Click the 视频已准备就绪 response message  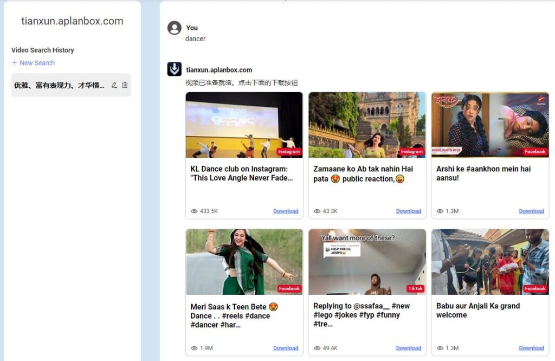tap(241, 83)
